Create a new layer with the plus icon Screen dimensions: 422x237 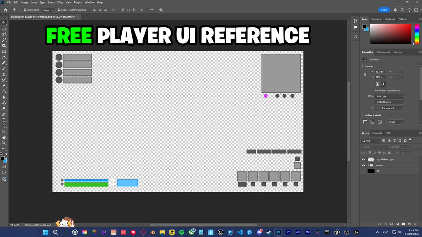click(409, 224)
